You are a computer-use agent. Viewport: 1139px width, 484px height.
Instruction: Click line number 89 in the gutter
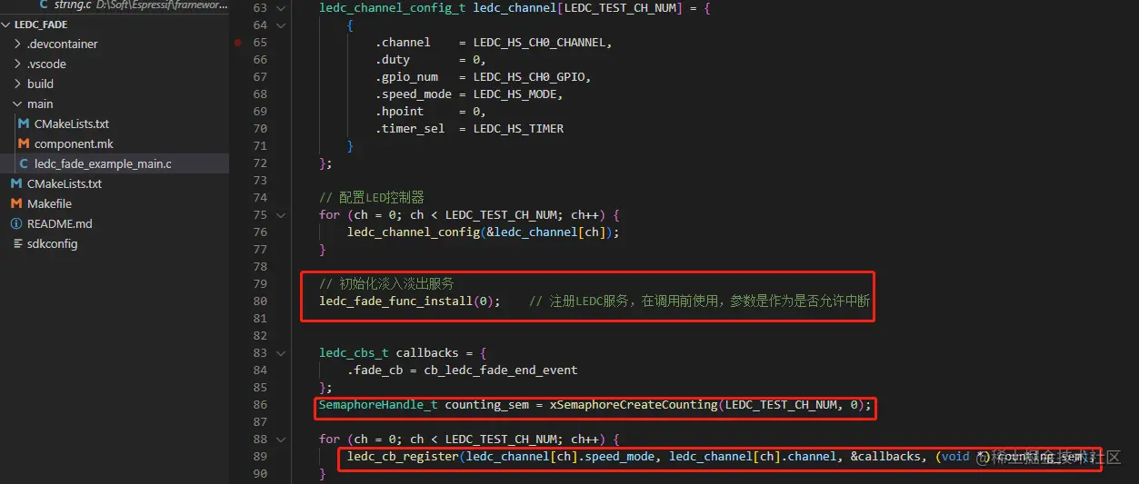coord(260,456)
